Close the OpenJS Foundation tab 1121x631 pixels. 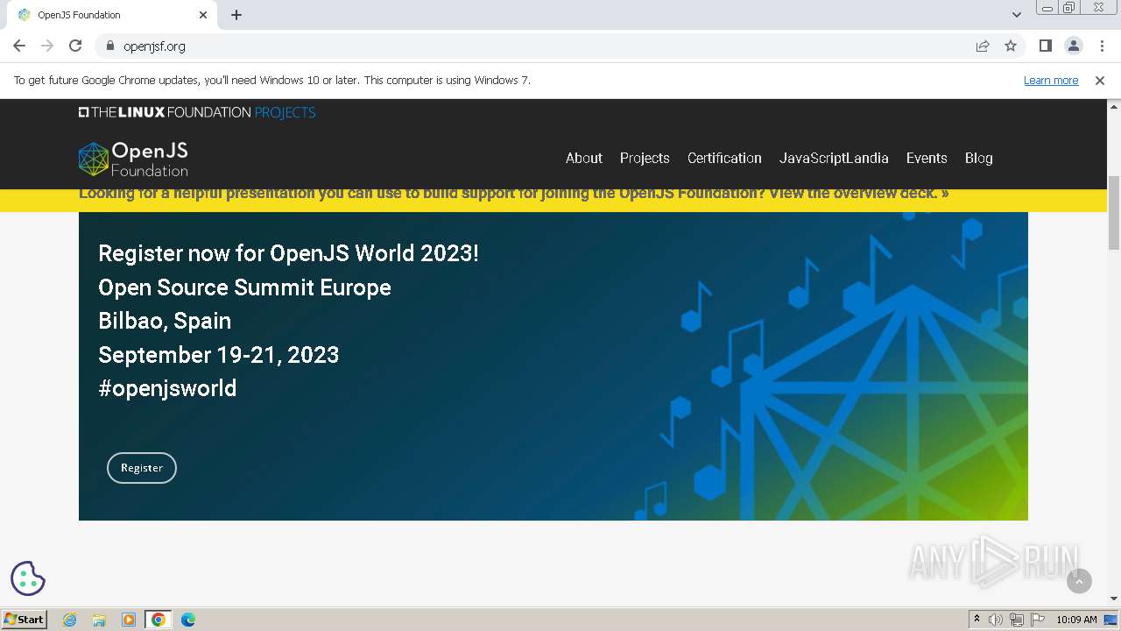click(203, 15)
